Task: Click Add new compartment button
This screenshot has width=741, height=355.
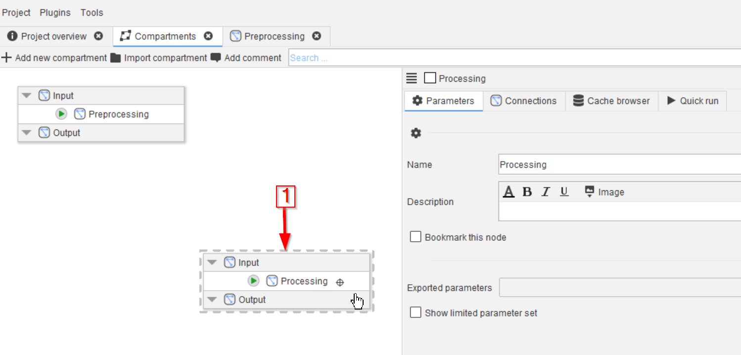Action: [54, 58]
